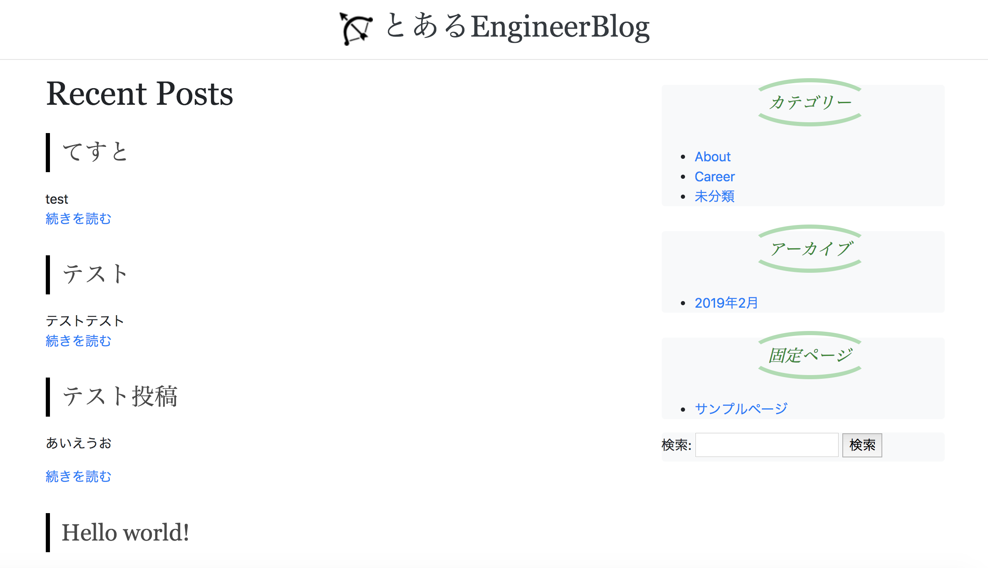Click 続きを読む under the test excerpt

pyautogui.click(x=78, y=219)
